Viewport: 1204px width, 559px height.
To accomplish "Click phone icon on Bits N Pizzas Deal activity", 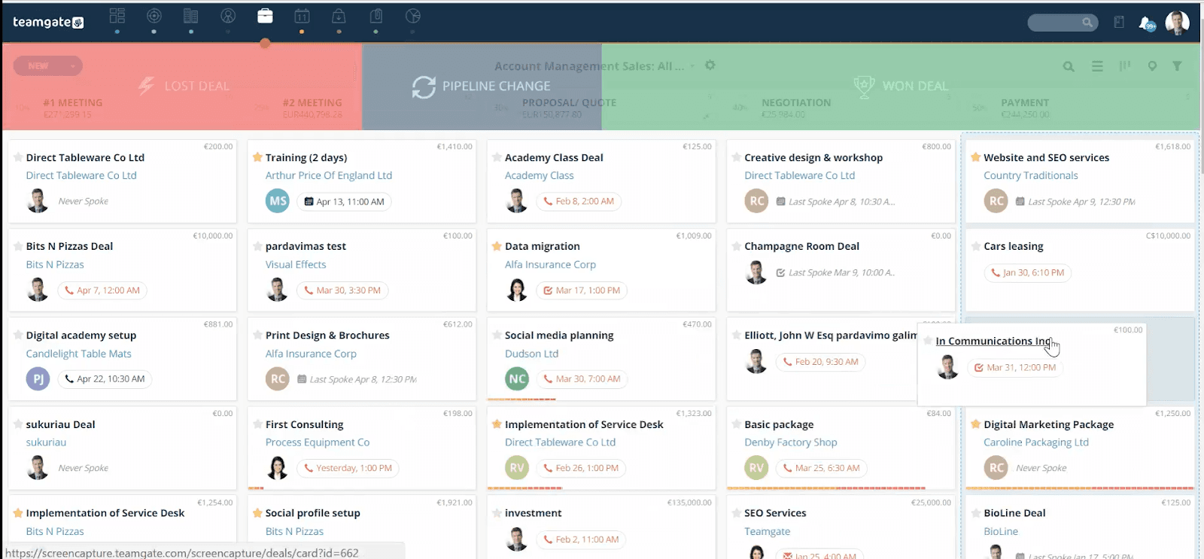I will click(x=69, y=290).
